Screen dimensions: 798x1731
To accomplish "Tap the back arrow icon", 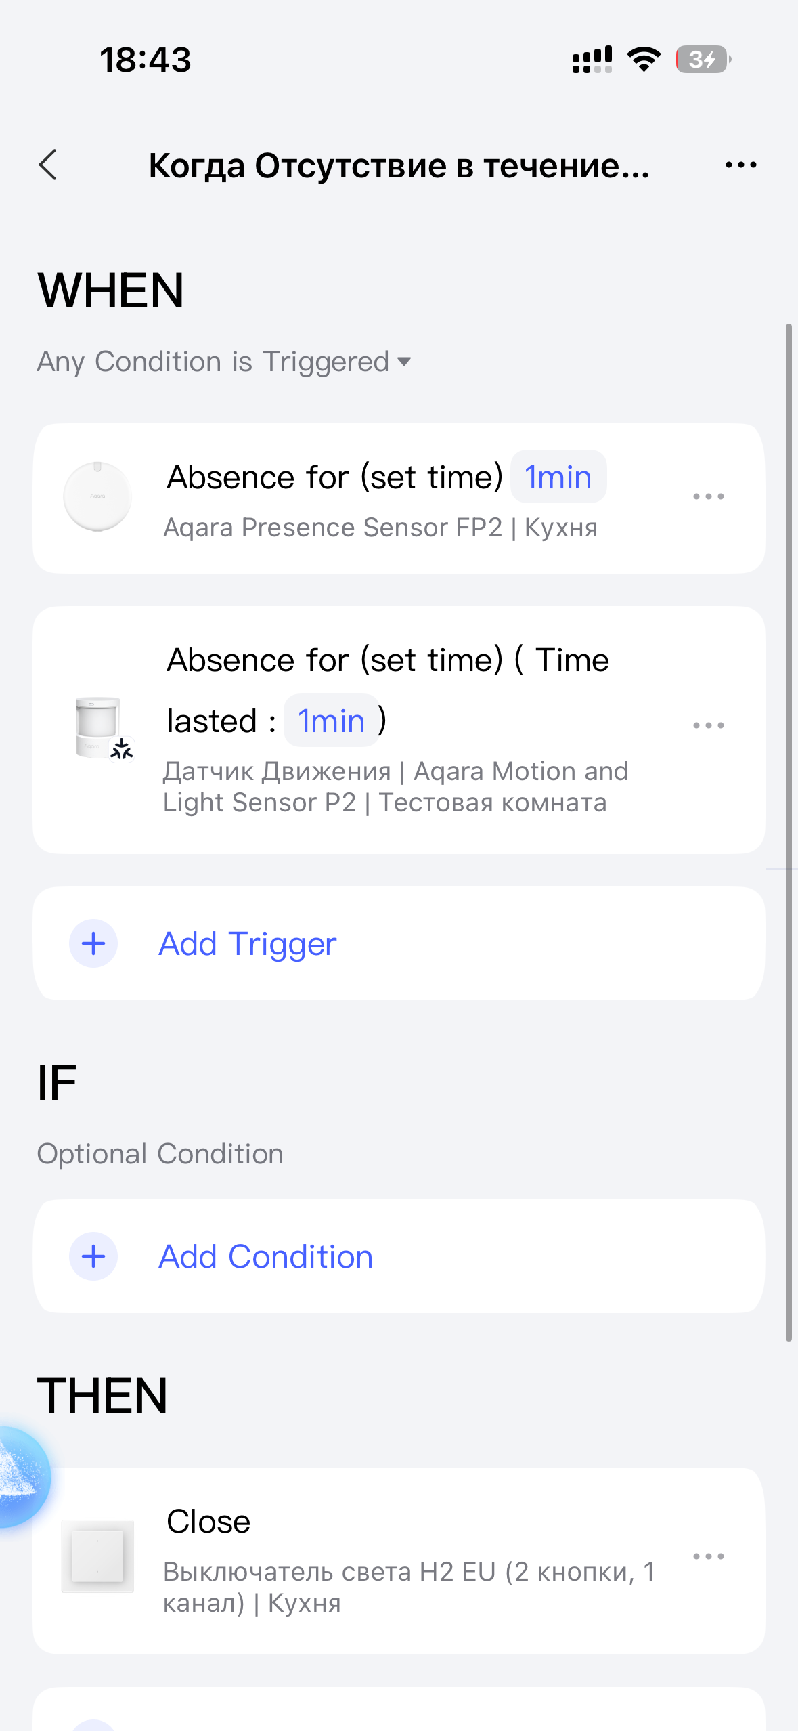I will point(48,165).
